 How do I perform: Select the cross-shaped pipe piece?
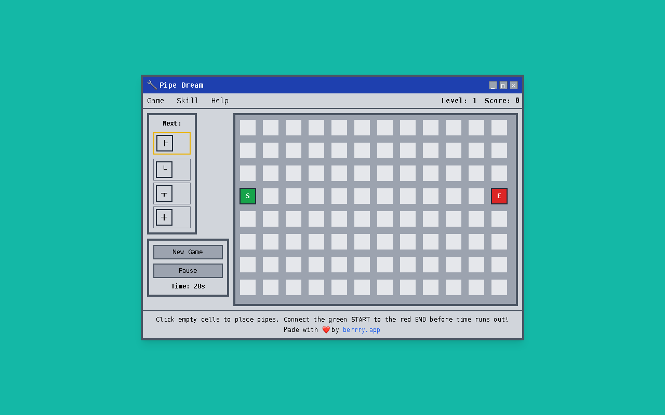(x=172, y=217)
